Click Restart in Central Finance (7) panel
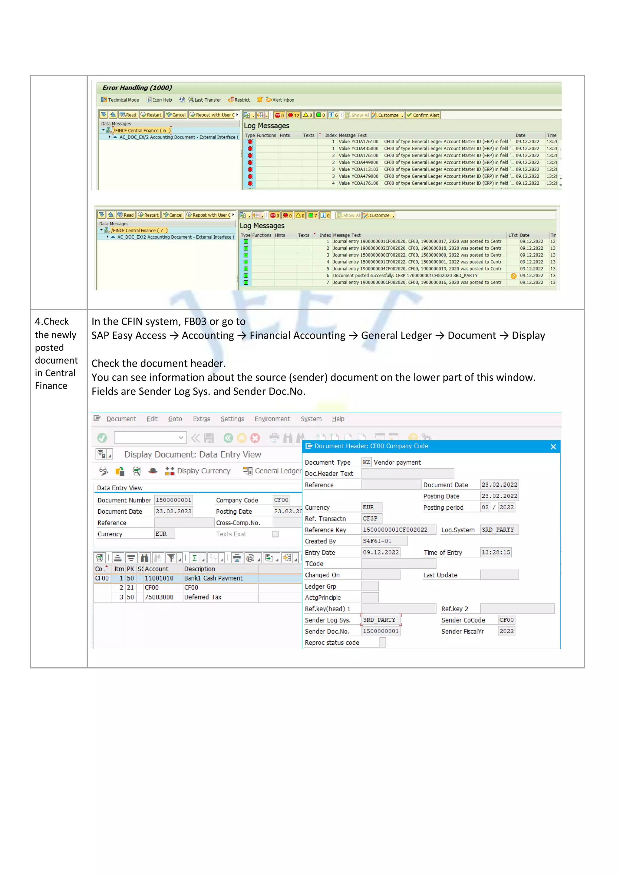The width and height of the screenshot is (620, 876). (x=148, y=215)
